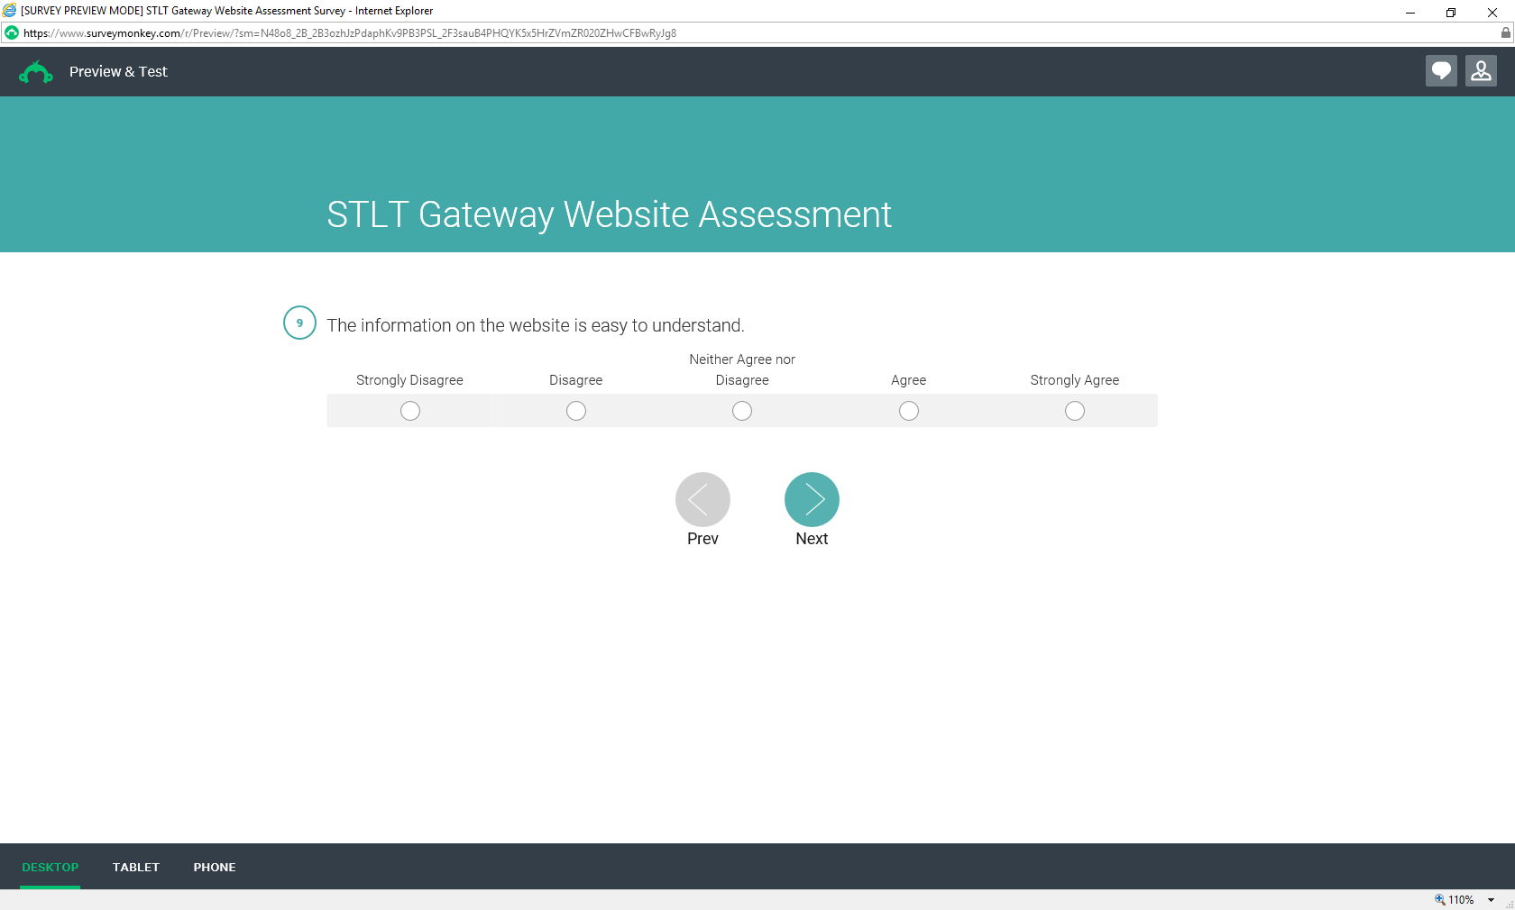
Task: Click the Next text label
Action: 812,538
